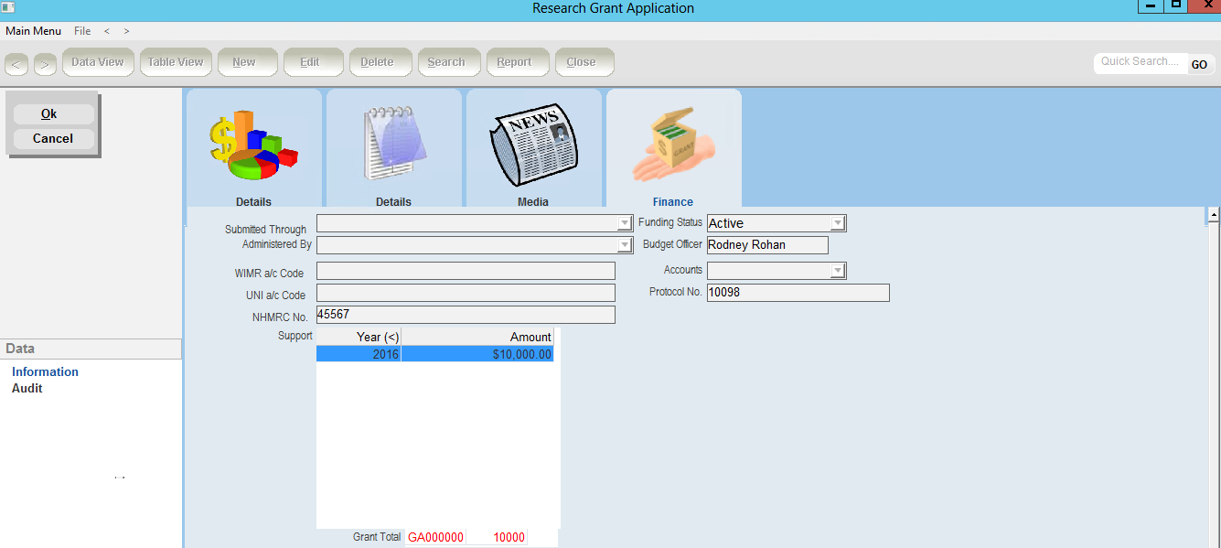
Task: Click the application icon in title bar
Action: (x=8, y=7)
